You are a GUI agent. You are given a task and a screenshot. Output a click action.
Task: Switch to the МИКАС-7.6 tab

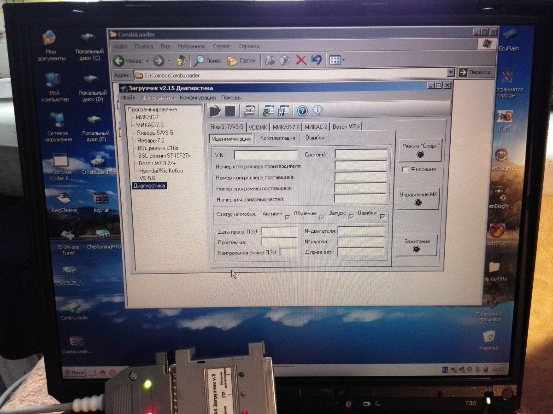point(286,127)
